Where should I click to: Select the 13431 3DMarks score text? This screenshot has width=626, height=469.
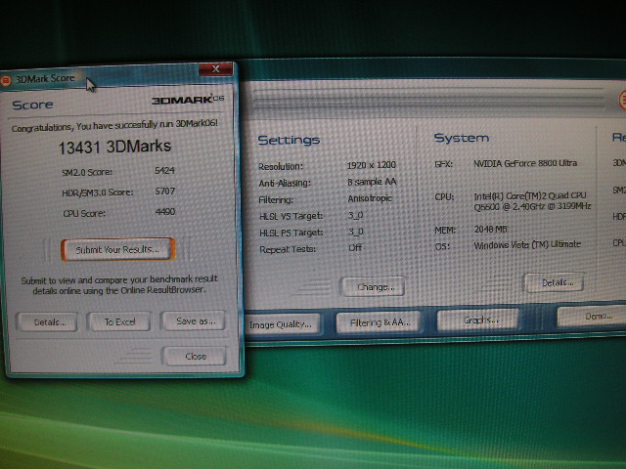[x=114, y=147]
